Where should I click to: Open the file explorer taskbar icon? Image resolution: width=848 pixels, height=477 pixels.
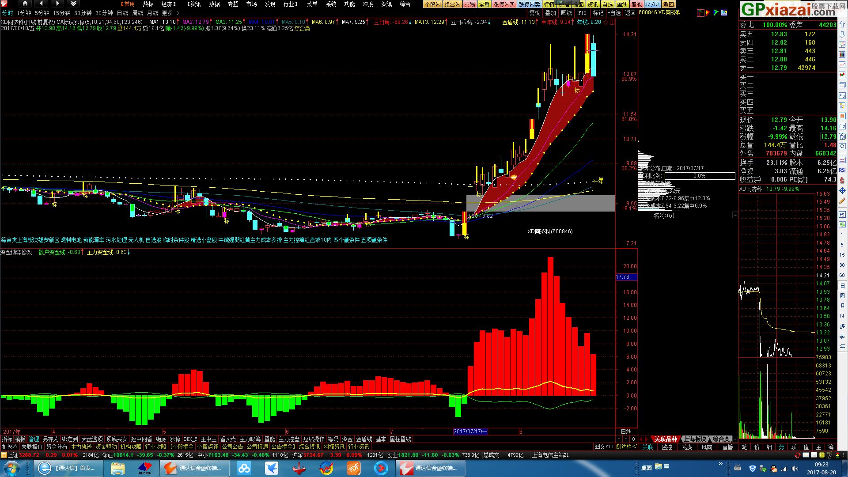118,468
